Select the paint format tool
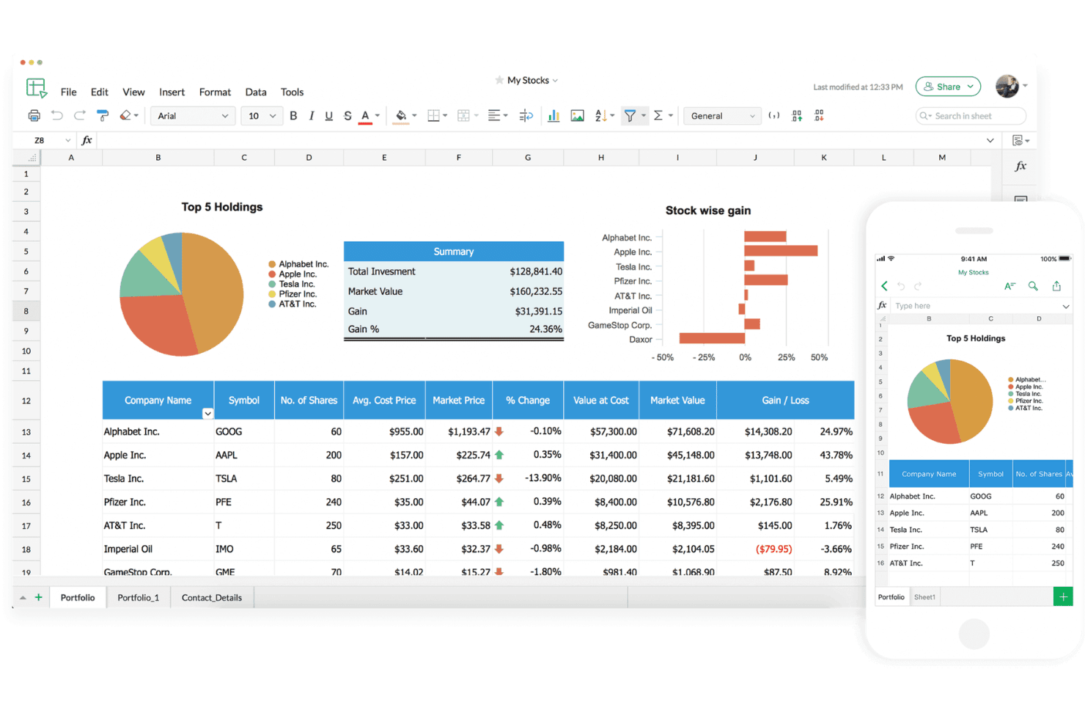1085x724 pixels. [x=103, y=116]
